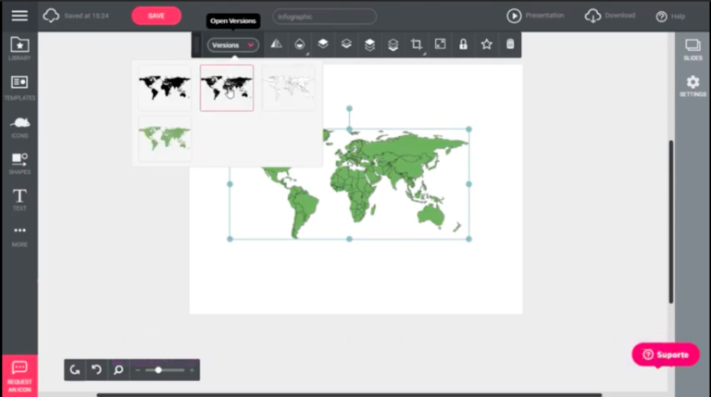Click the toolbar drag grip handle
Image resolution: width=711 pixels, height=397 pixels.
click(196, 44)
